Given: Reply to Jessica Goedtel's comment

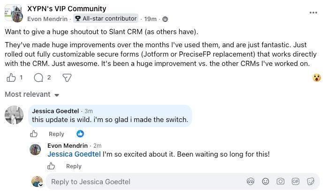Looking at the screenshot, I should point(56,134).
